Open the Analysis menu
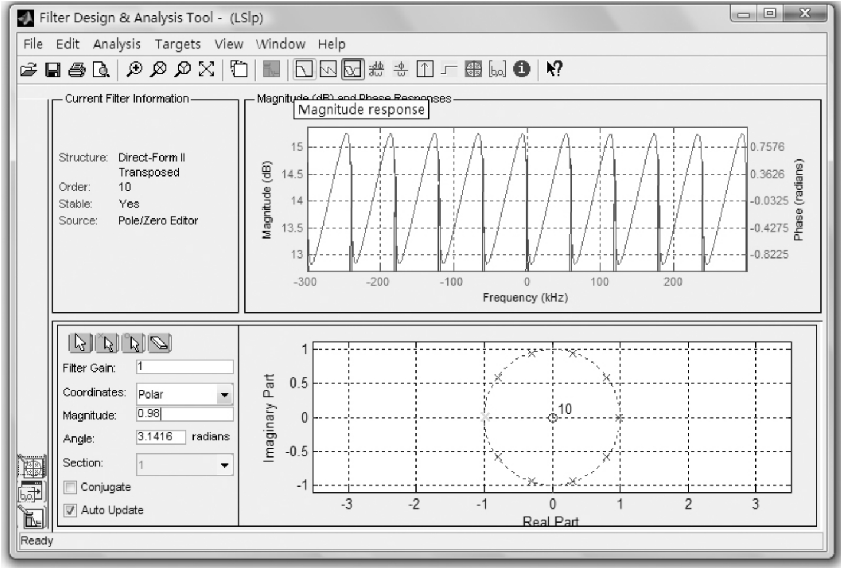Viewport: 841px width, 568px height. point(116,44)
